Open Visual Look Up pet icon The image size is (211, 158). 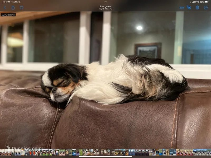[189, 8]
